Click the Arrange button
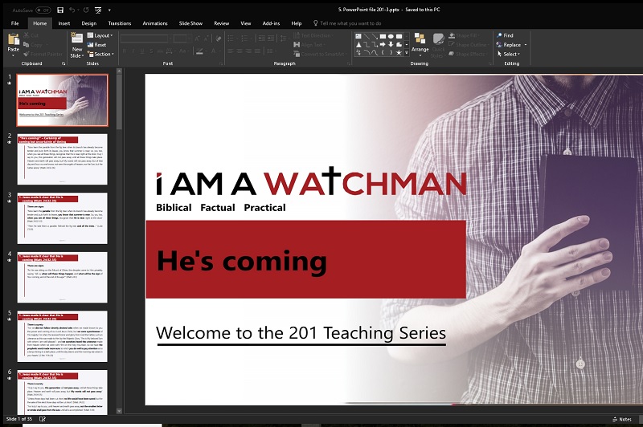 pyautogui.click(x=420, y=44)
